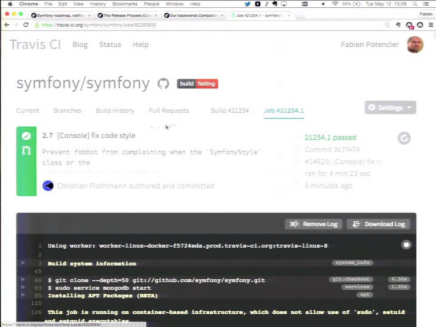Viewport: 436px width, 327px height.
Task: Open the Chrome File menu
Action: [48, 4]
